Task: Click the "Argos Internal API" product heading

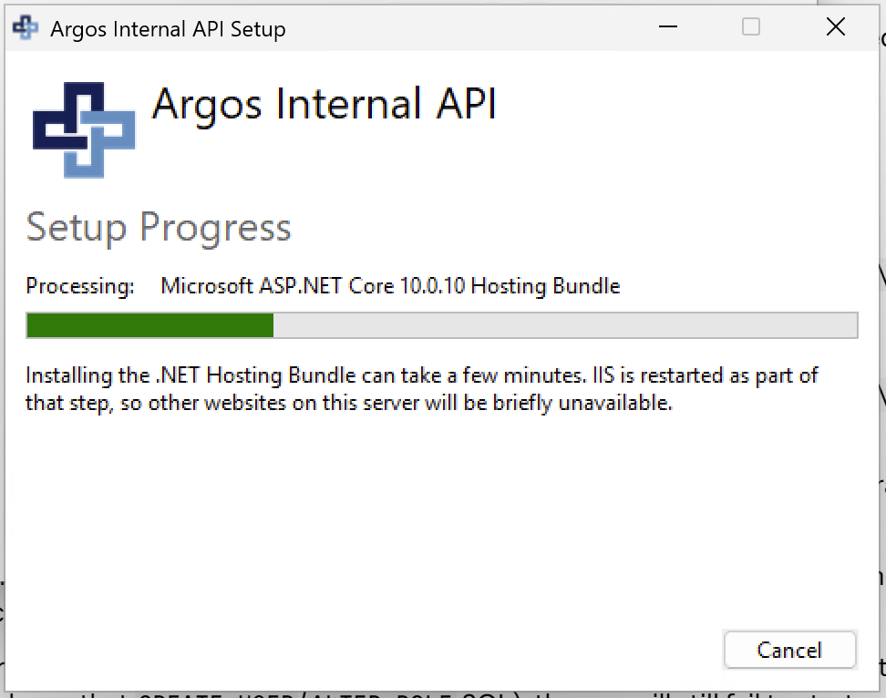Action: (325, 105)
